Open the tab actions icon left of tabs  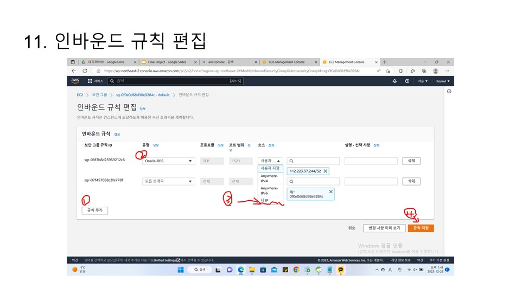tap(73, 62)
